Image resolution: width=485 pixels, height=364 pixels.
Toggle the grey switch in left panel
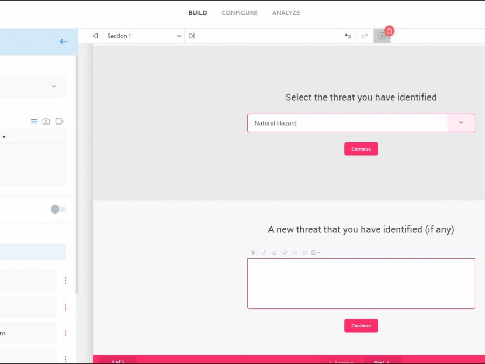point(58,209)
